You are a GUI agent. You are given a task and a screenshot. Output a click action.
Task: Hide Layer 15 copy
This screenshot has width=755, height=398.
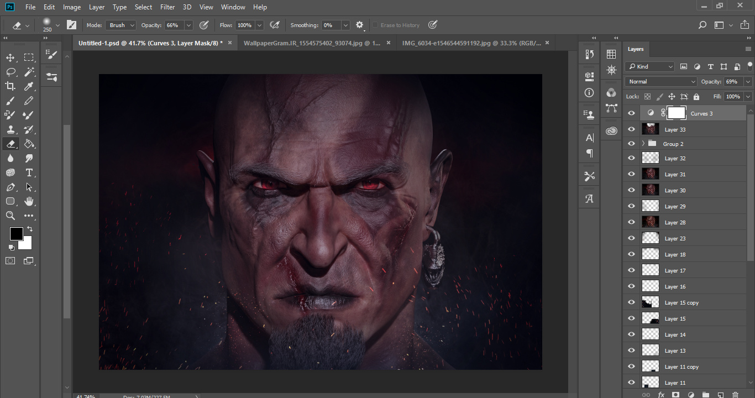click(x=631, y=302)
